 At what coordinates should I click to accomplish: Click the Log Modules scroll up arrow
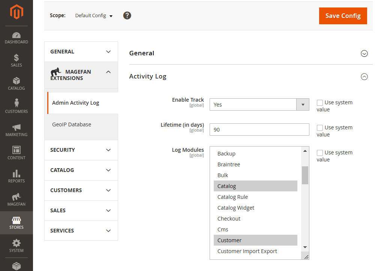305,151
